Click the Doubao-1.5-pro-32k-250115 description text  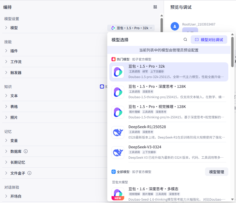point(176,77)
